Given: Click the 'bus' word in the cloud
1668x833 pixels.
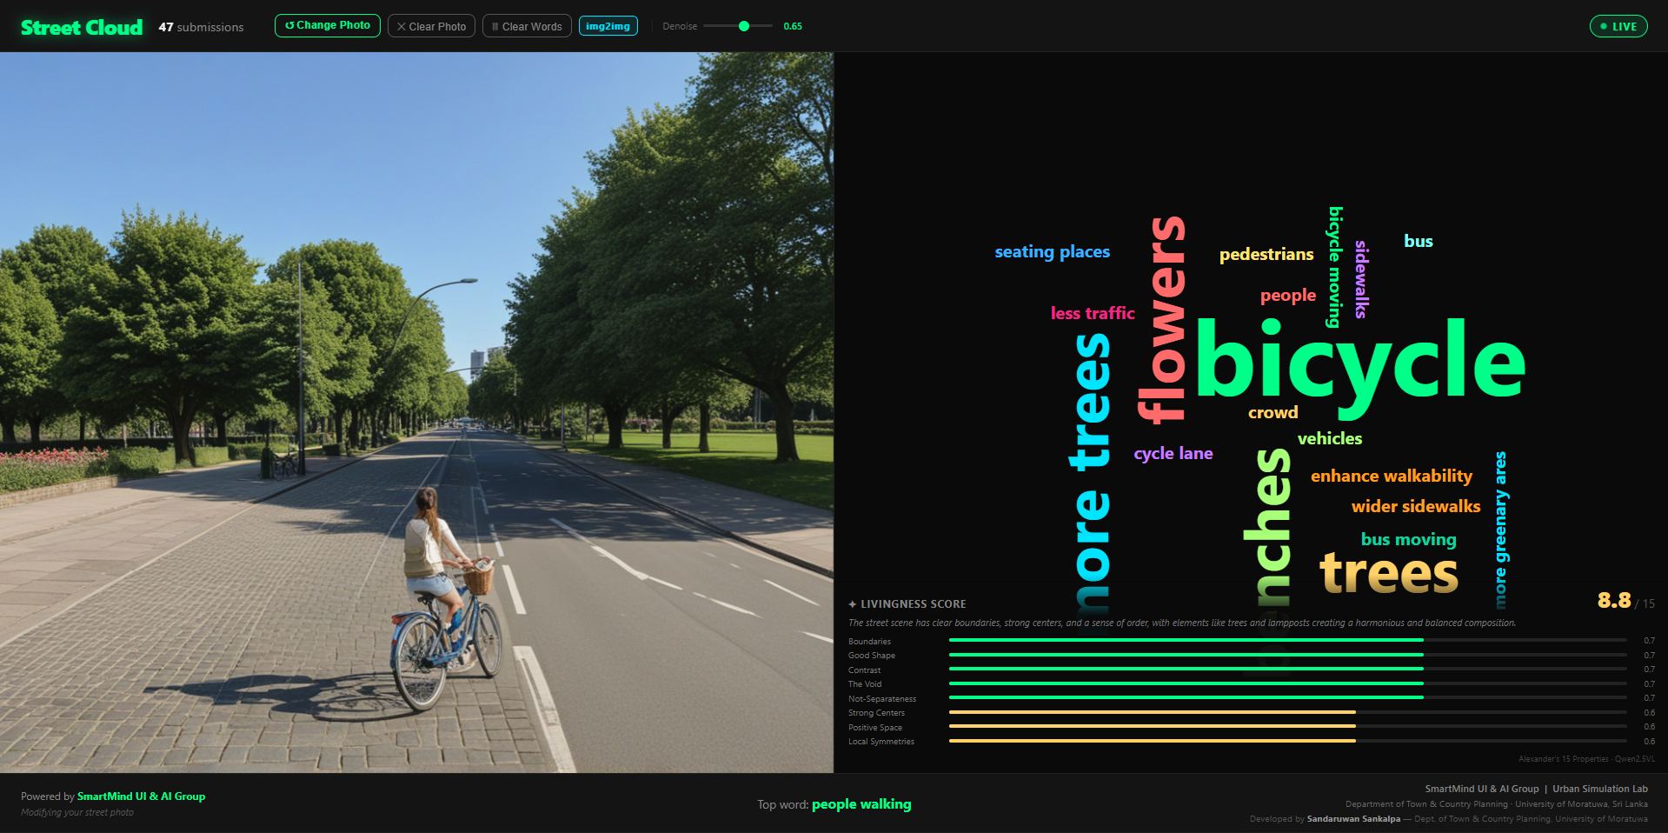Looking at the screenshot, I should point(1419,241).
